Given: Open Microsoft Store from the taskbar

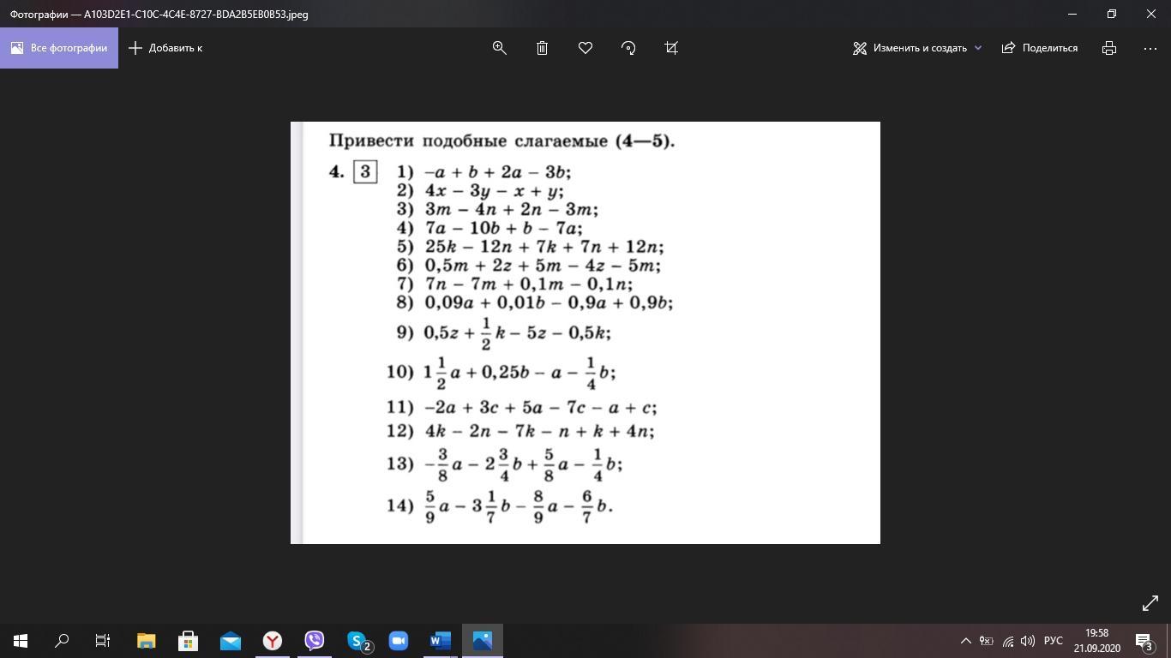Looking at the screenshot, I should click(x=188, y=641).
